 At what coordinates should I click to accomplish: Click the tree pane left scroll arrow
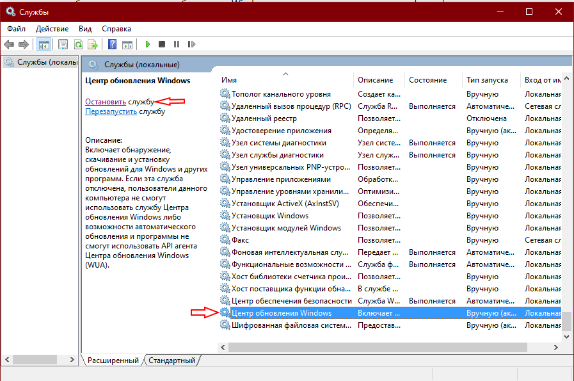[7, 360]
